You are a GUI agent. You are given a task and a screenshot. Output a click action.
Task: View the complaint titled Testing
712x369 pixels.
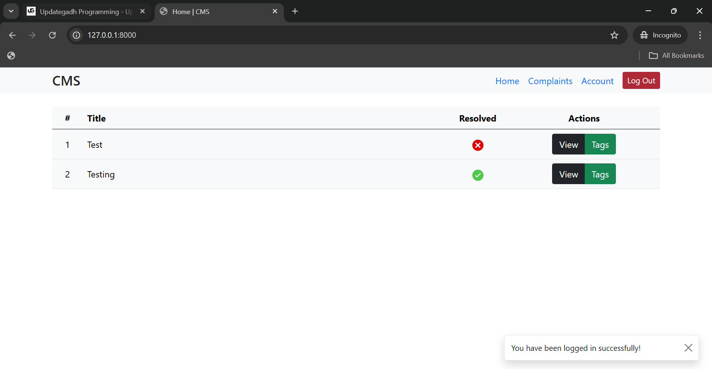568,174
